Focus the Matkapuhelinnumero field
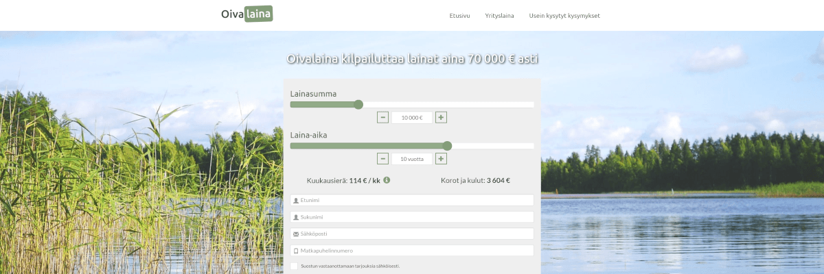The width and height of the screenshot is (824, 274). pos(412,251)
